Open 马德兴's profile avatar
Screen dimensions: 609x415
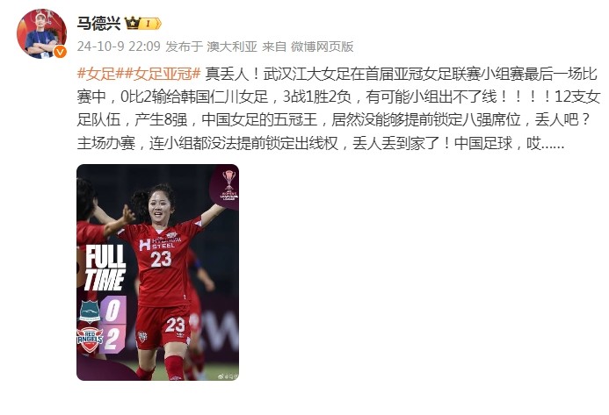[41, 33]
